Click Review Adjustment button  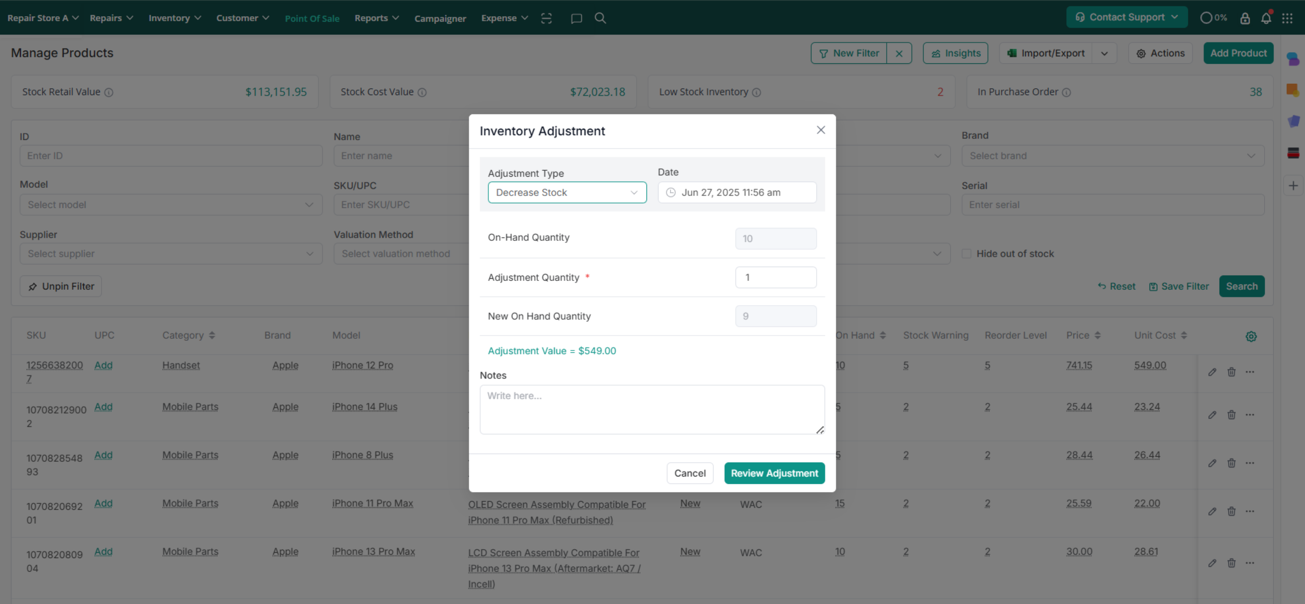(774, 473)
